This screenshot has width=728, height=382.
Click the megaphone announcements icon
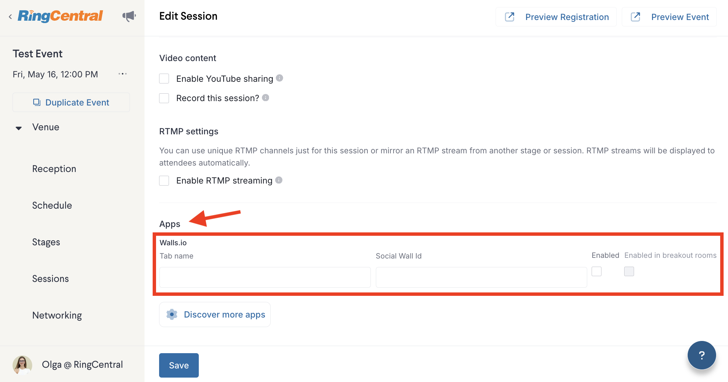click(129, 16)
